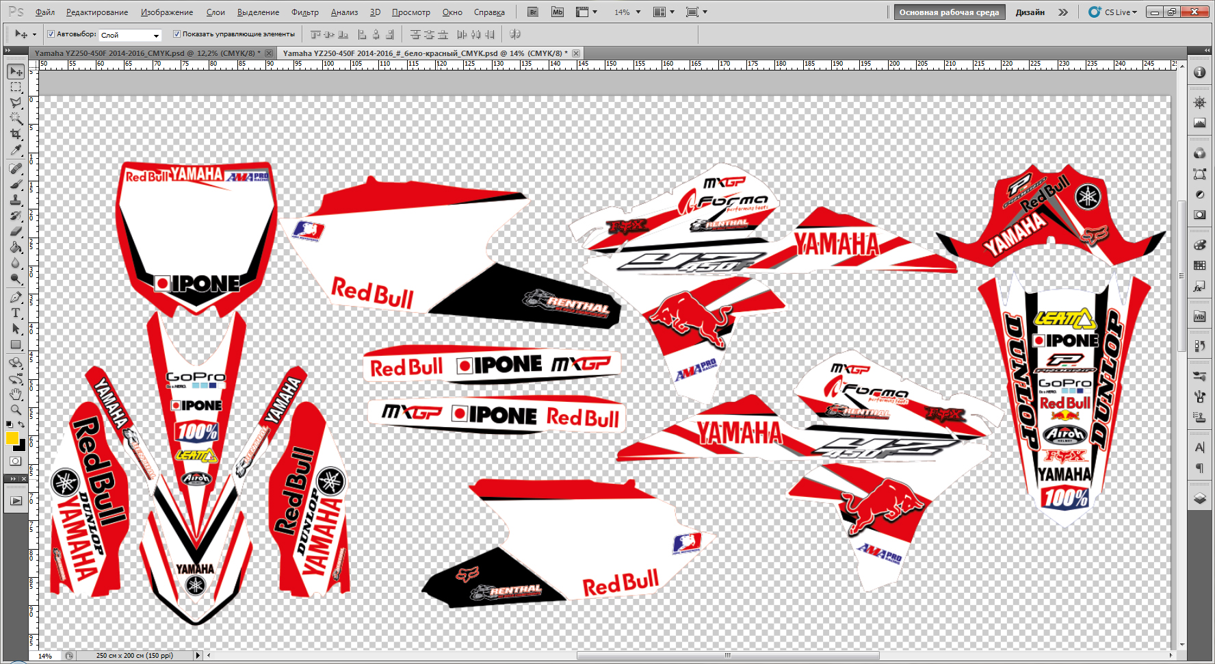Screen dimensions: 1215x664
Task: Open the Navigator panel
Action: [1199, 103]
